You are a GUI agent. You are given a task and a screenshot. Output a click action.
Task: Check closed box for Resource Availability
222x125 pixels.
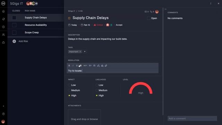coord(14,25)
